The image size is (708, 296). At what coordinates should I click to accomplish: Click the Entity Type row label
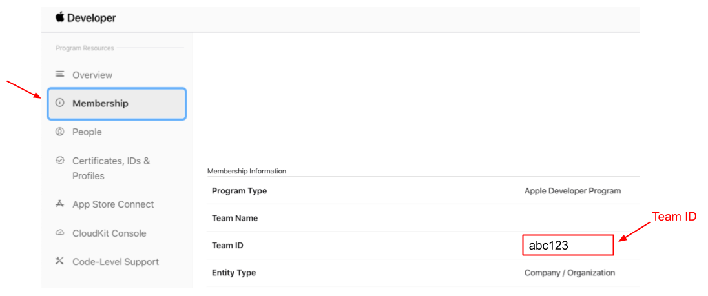pos(234,273)
